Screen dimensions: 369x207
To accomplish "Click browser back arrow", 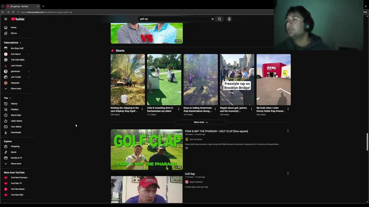I will coord(3,12).
